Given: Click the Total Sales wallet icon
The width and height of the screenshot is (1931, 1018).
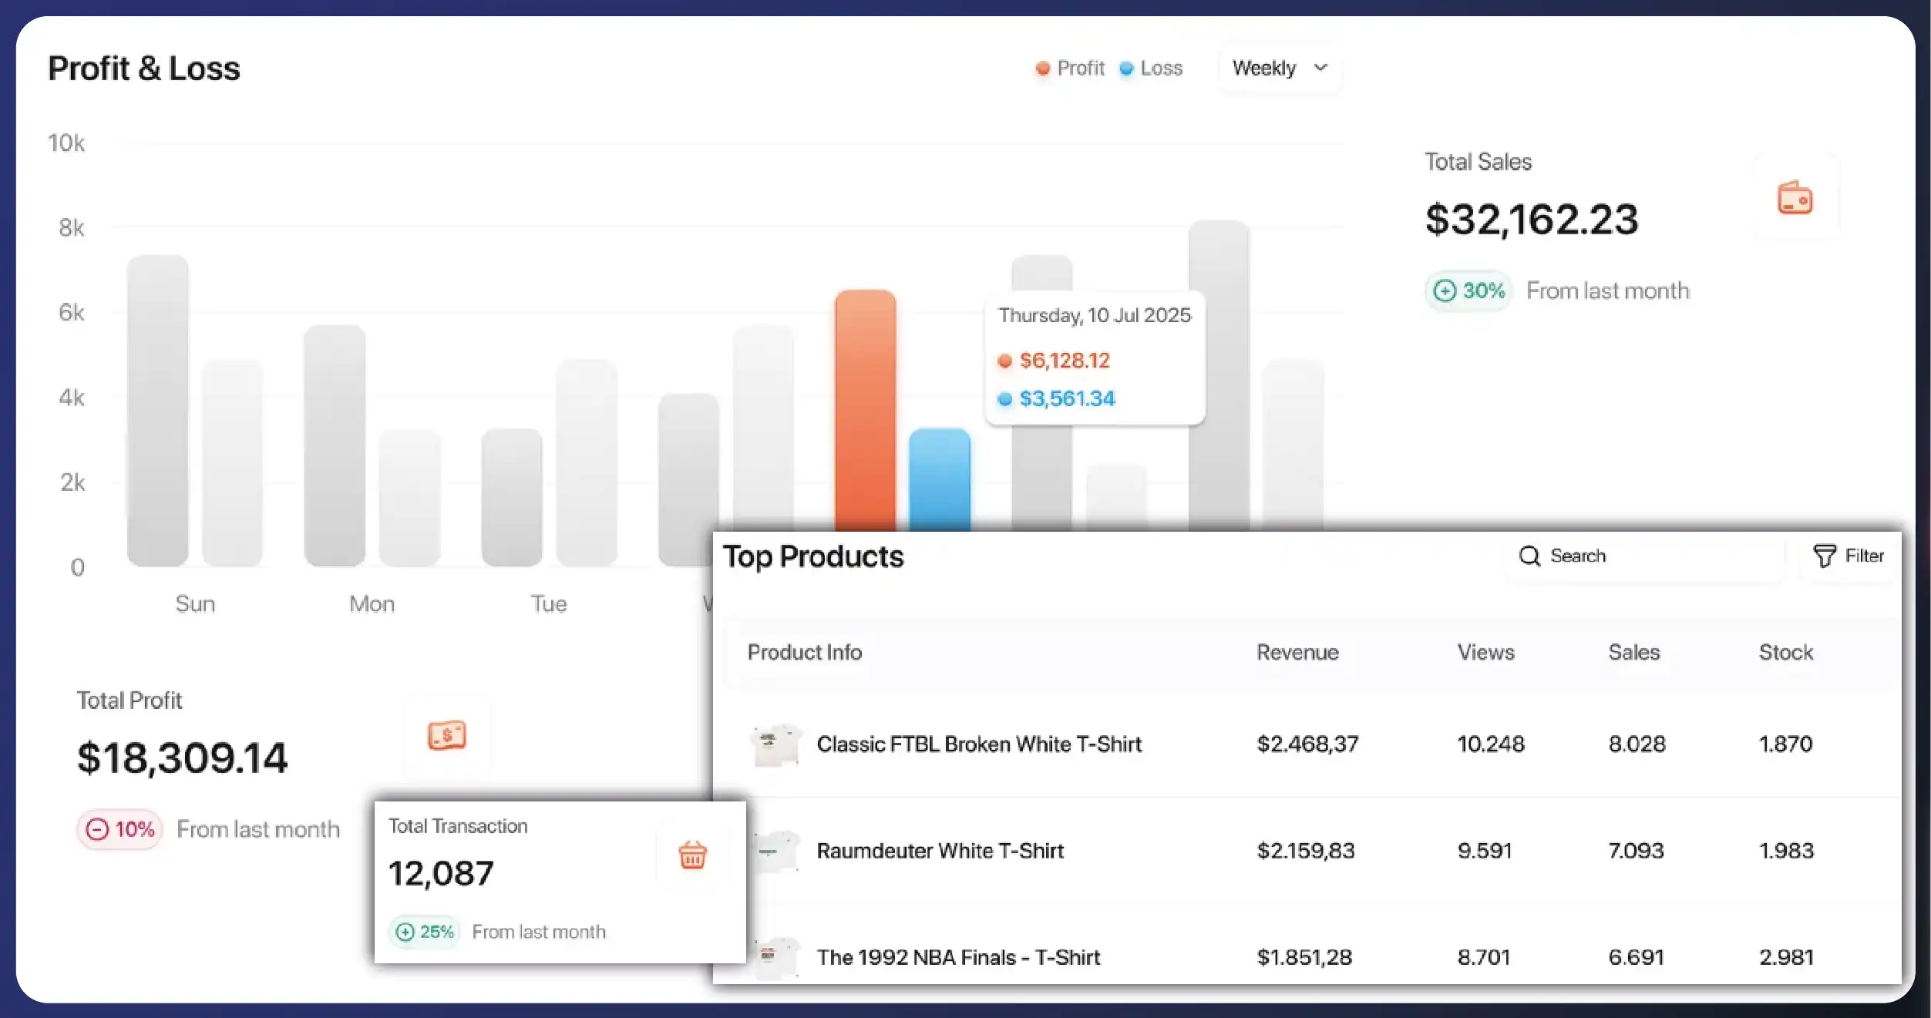Looking at the screenshot, I should point(1795,198).
